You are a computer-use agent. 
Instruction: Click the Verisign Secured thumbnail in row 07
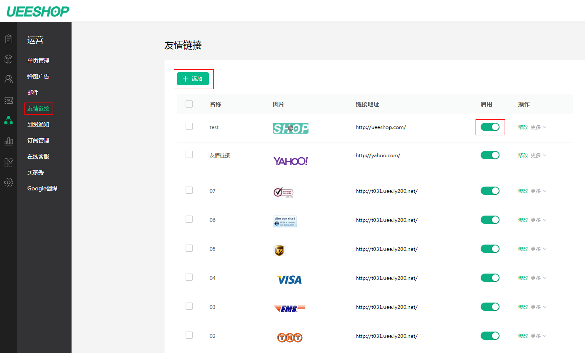[x=283, y=192]
